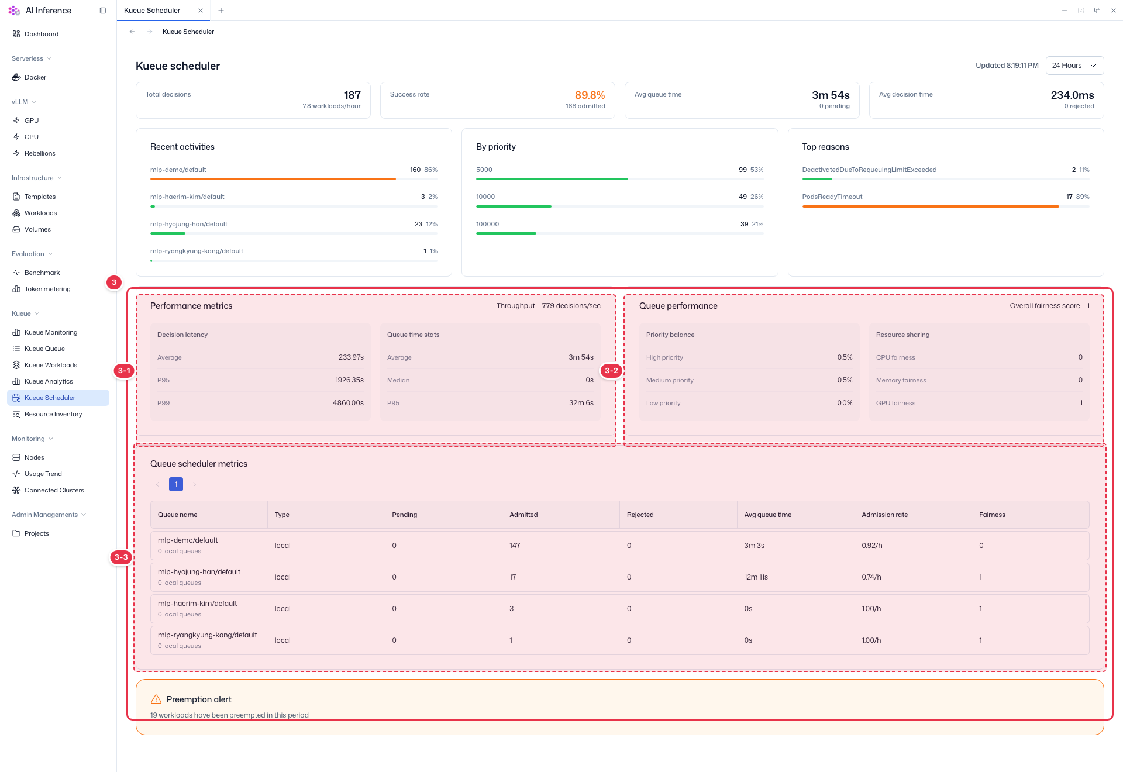Click the Docker whale icon
Image resolution: width=1123 pixels, height=772 pixels.
[16, 77]
